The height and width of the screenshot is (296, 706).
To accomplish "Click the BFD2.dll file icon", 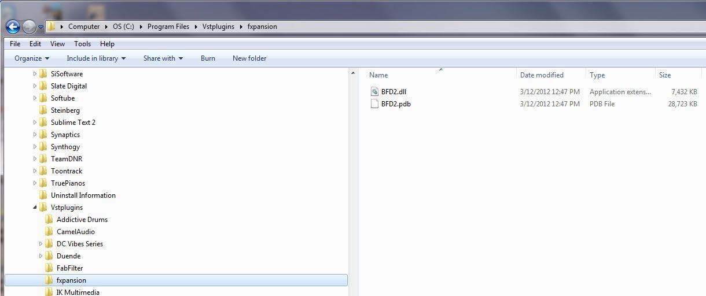I will (374, 92).
